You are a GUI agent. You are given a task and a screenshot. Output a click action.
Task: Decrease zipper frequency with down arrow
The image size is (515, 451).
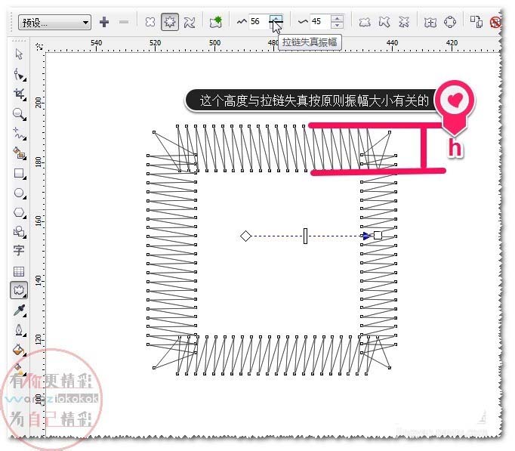(337, 25)
